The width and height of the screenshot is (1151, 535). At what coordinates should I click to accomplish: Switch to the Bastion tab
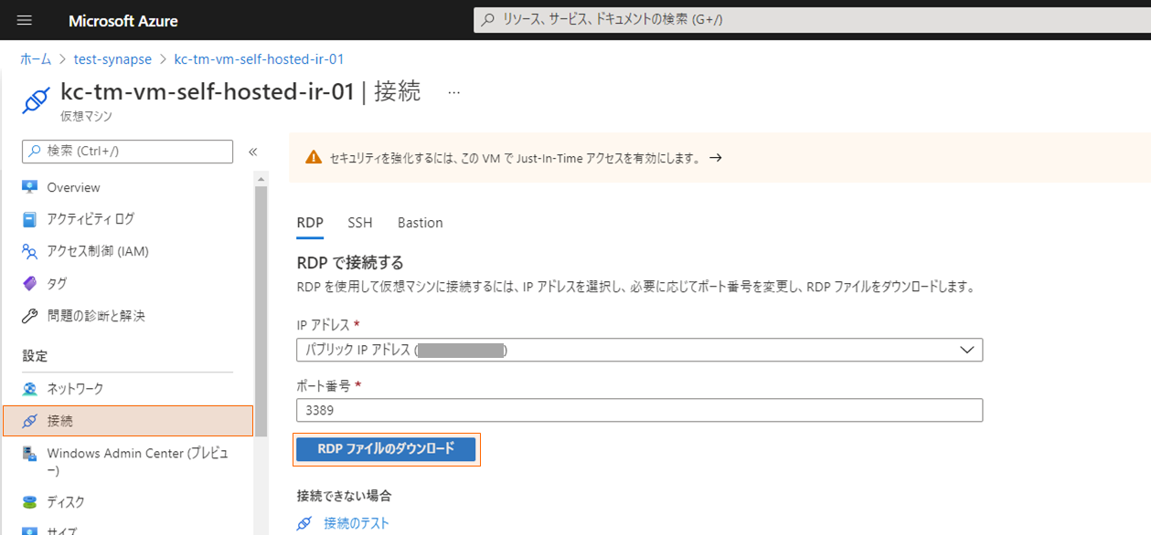(420, 223)
